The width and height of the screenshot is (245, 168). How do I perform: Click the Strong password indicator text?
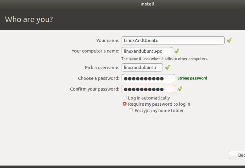coord(192,78)
